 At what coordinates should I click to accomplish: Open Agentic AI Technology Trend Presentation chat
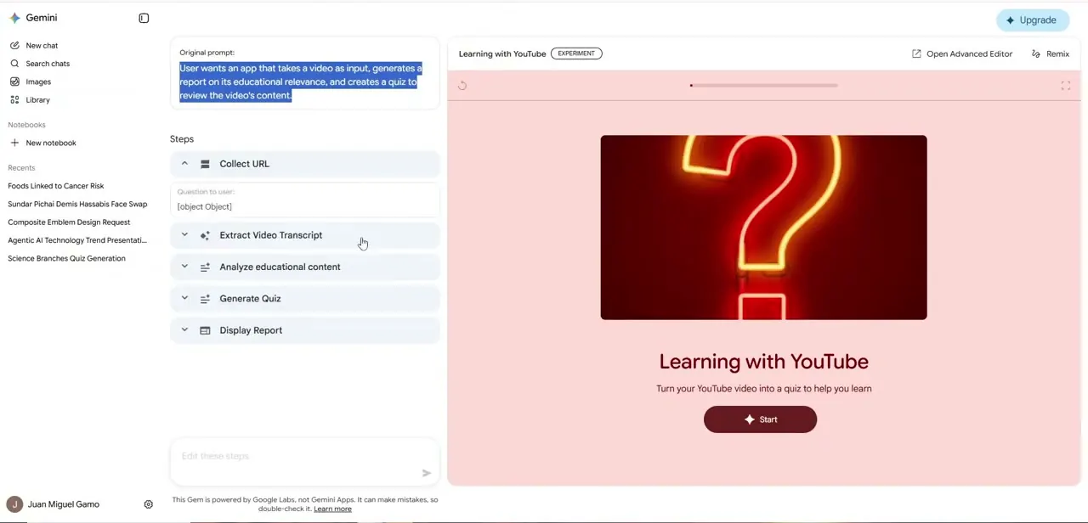(77, 240)
